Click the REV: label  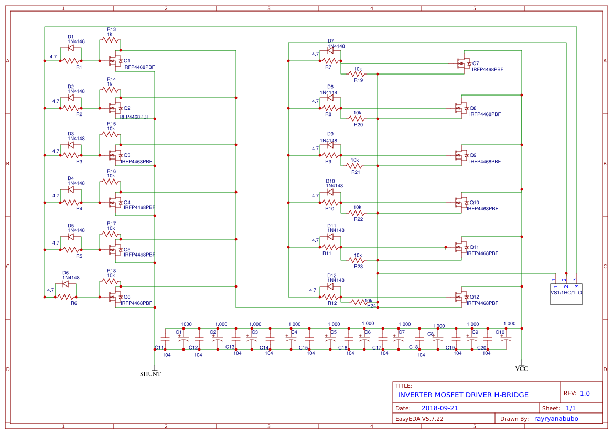(570, 393)
